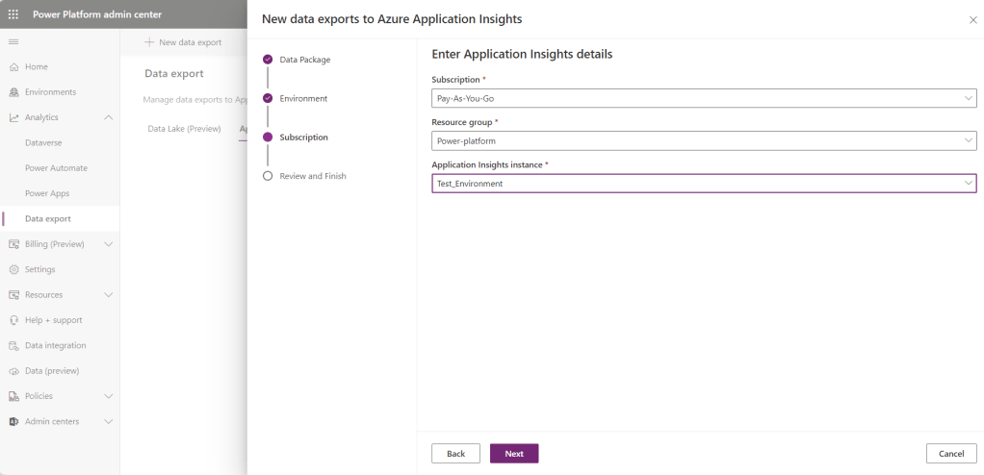984x475 pixels.
Task: Click the Next button
Action: [x=514, y=454]
